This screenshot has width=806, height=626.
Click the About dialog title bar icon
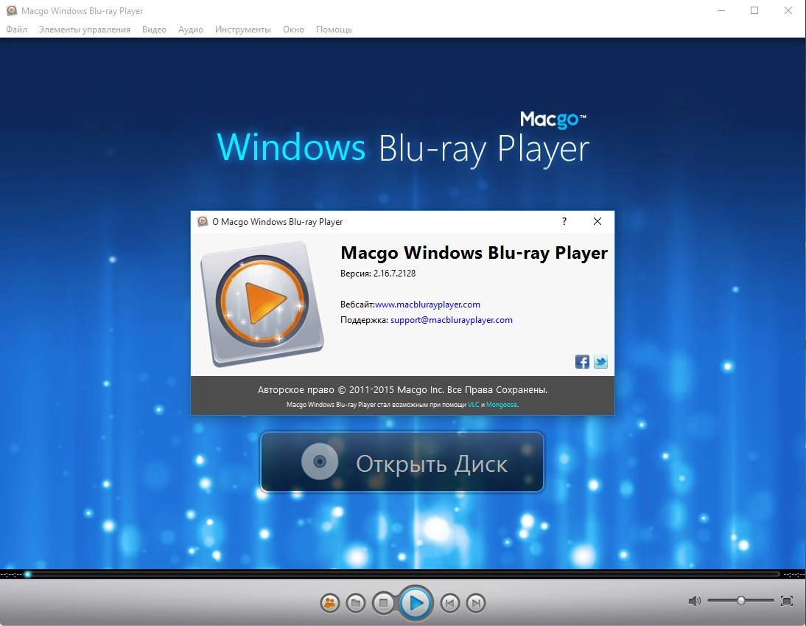pos(203,222)
